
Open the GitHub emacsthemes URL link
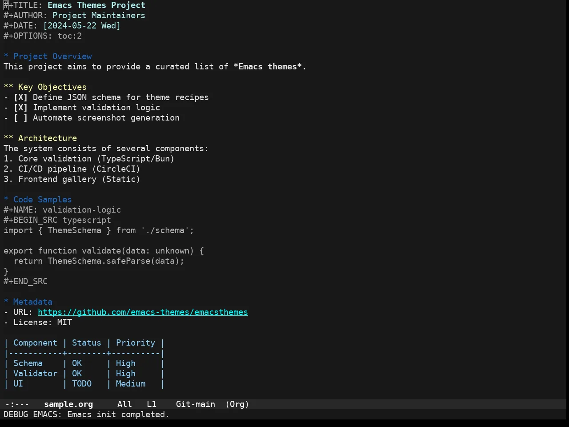pos(143,312)
